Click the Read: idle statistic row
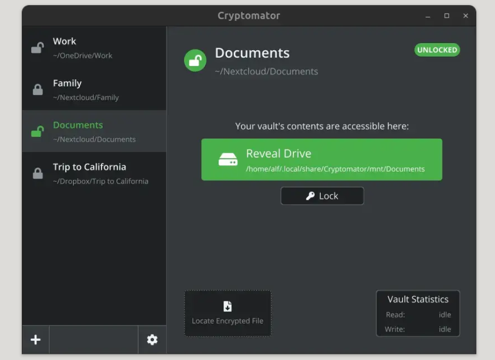This screenshot has width=495, height=360. [x=418, y=315]
